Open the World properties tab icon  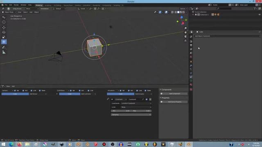pos(191,57)
